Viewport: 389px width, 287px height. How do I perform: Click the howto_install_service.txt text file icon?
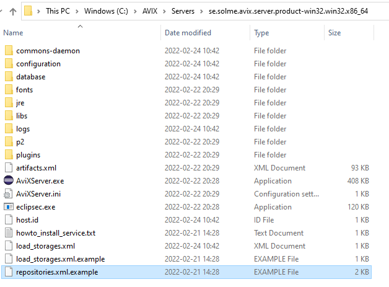pos(8,233)
